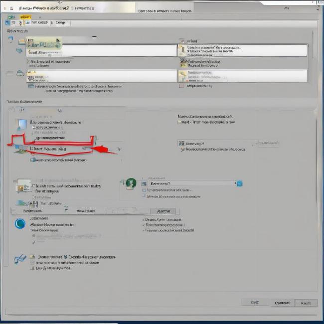
Task: Select the yellow highlighted tab near the top
Action: (x=25, y=17)
